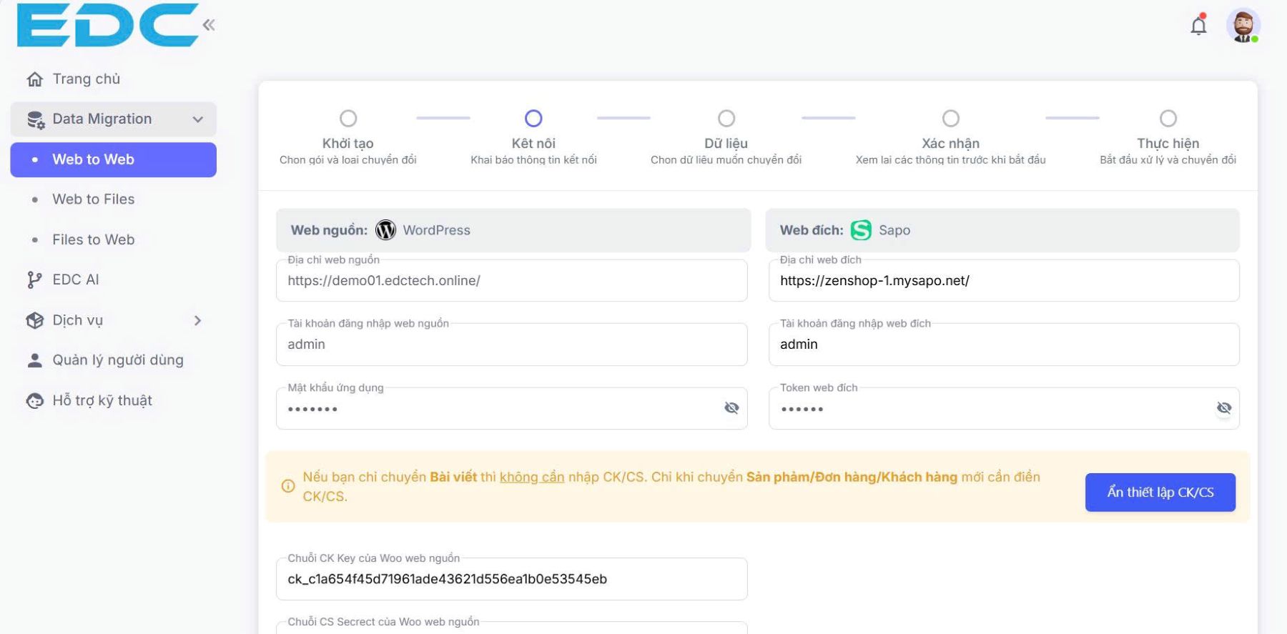The height and width of the screenshot is (634, 1287).
Task: Click the Sapo logo icon
Action: pyautogui.click(x=861, y=230)
